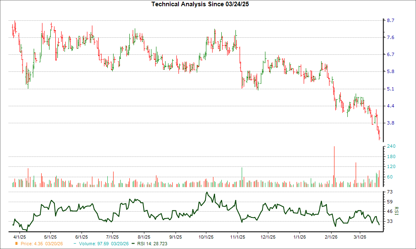Screen dimensions: 416x249
Task: Click the RSI peak near value 73
Action: click(207, 192)
